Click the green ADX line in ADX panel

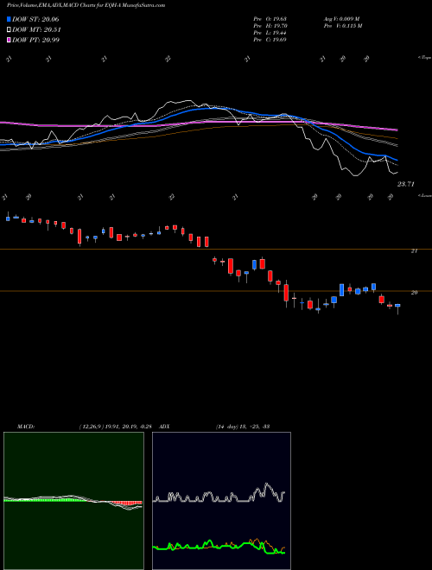click(219, 546)
